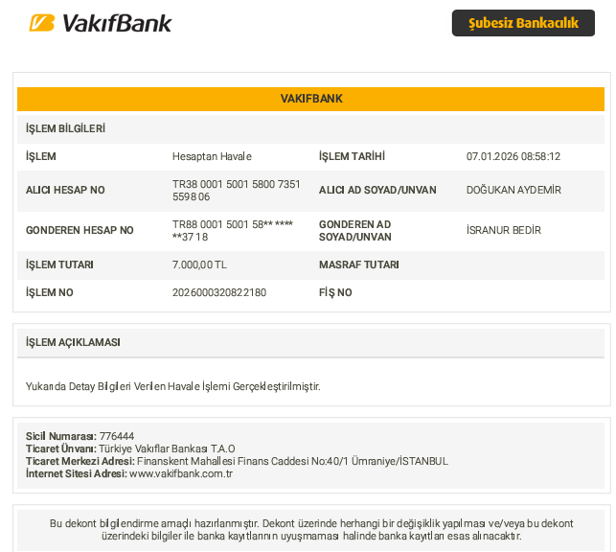
Task: Click the FİŞ NO label
Action: [335, 292]
